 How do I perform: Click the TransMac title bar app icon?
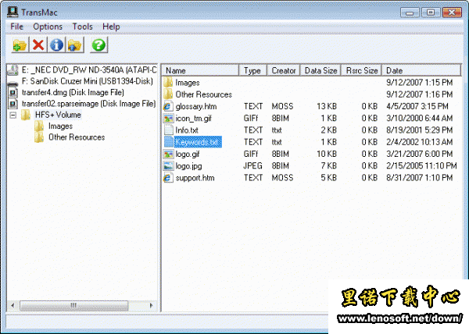(13, 12)
